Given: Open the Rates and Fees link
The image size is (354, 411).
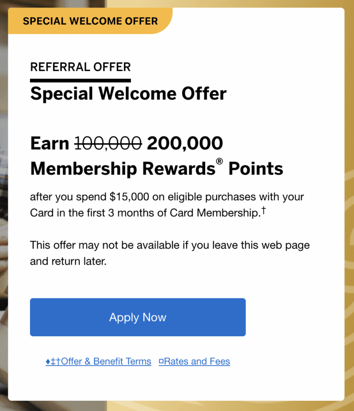Looking at the screenshot, I should pyautogui.click(x=197, y=362).
